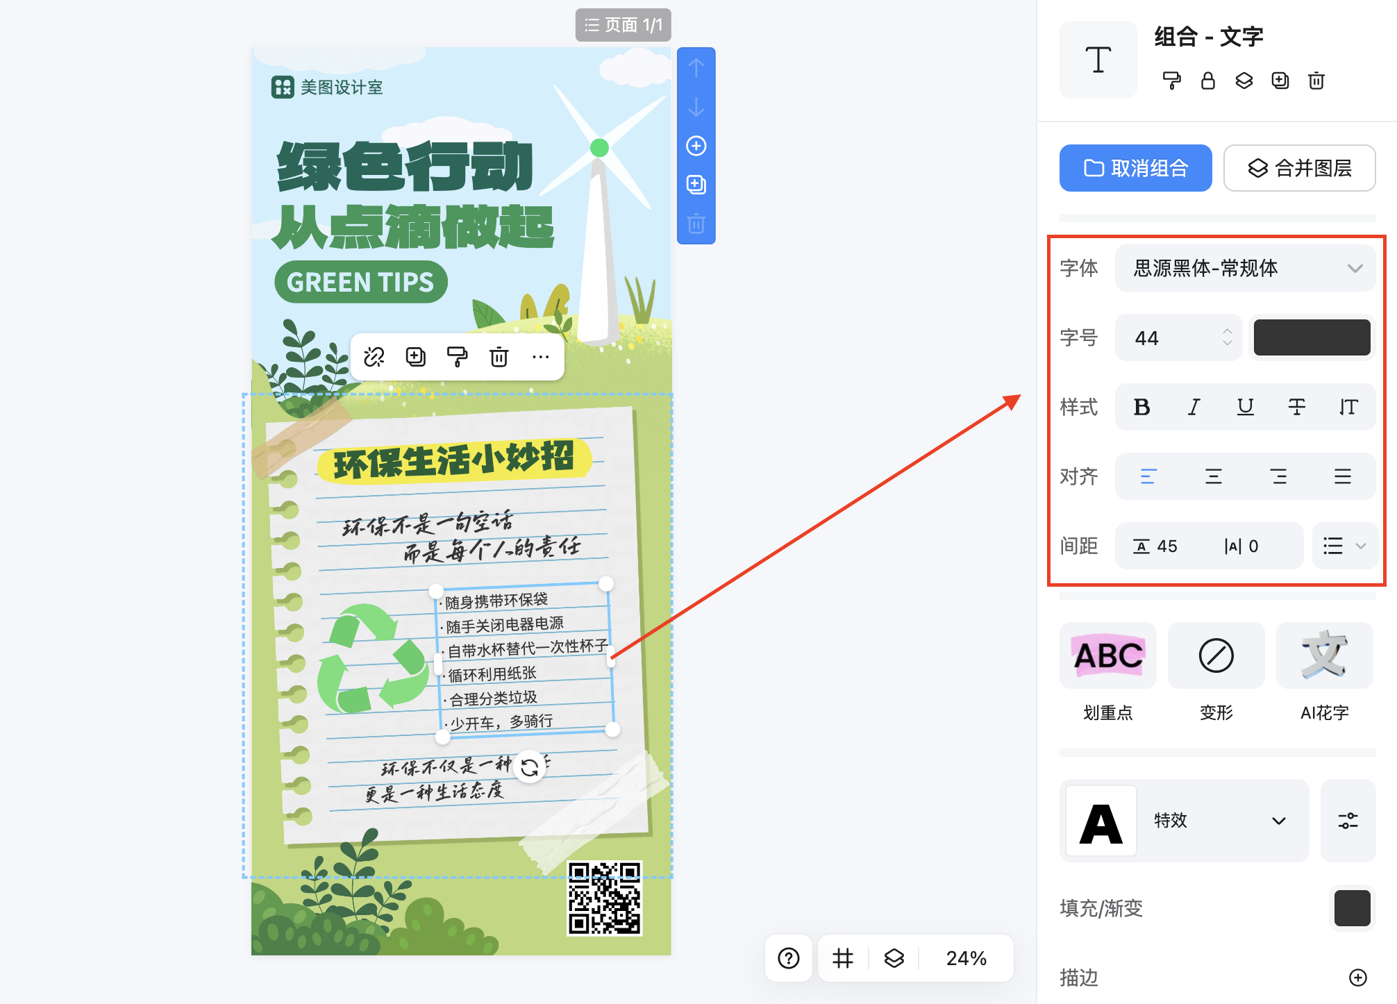Image resolution: width=1397 pixels, height=1004 pixels.
Task: Toggle the grid icon in bottom bar
Action: (x=842, y=958)
